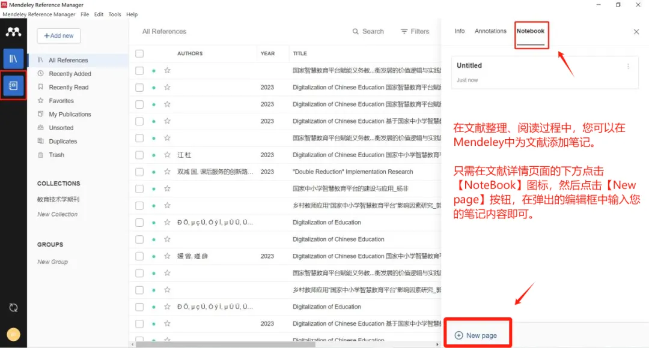
Task: Open the Tools menu
Action: click(115, 14)
